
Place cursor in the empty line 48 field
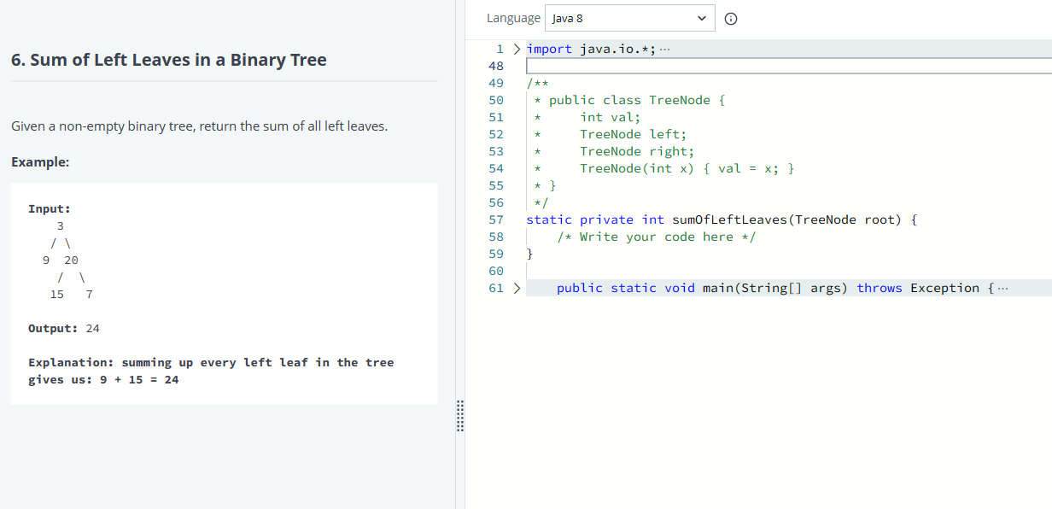point(769,65)
